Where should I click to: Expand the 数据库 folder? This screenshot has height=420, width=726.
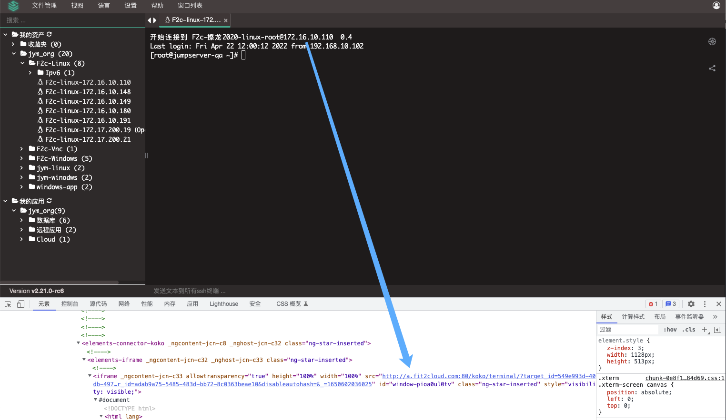click(x=21, y=220)
